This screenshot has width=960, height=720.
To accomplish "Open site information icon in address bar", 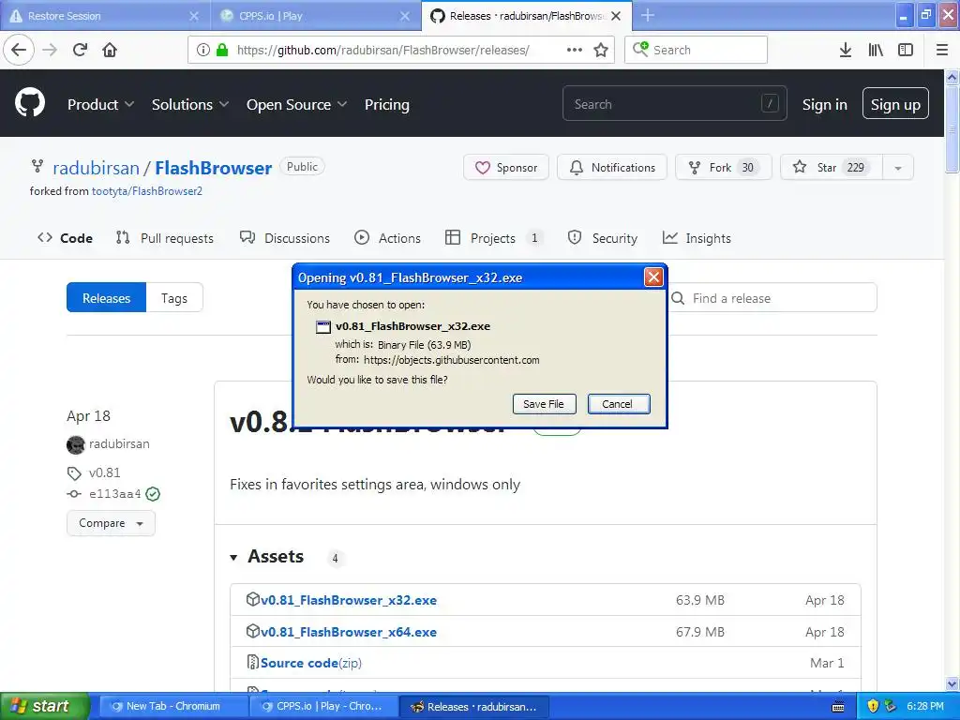I will (x=203, y=50).
